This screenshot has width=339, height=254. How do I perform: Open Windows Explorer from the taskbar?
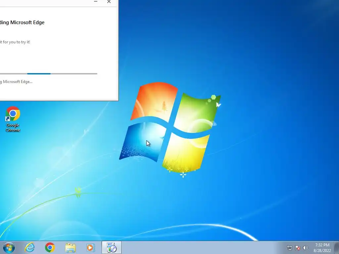point(71,247)
